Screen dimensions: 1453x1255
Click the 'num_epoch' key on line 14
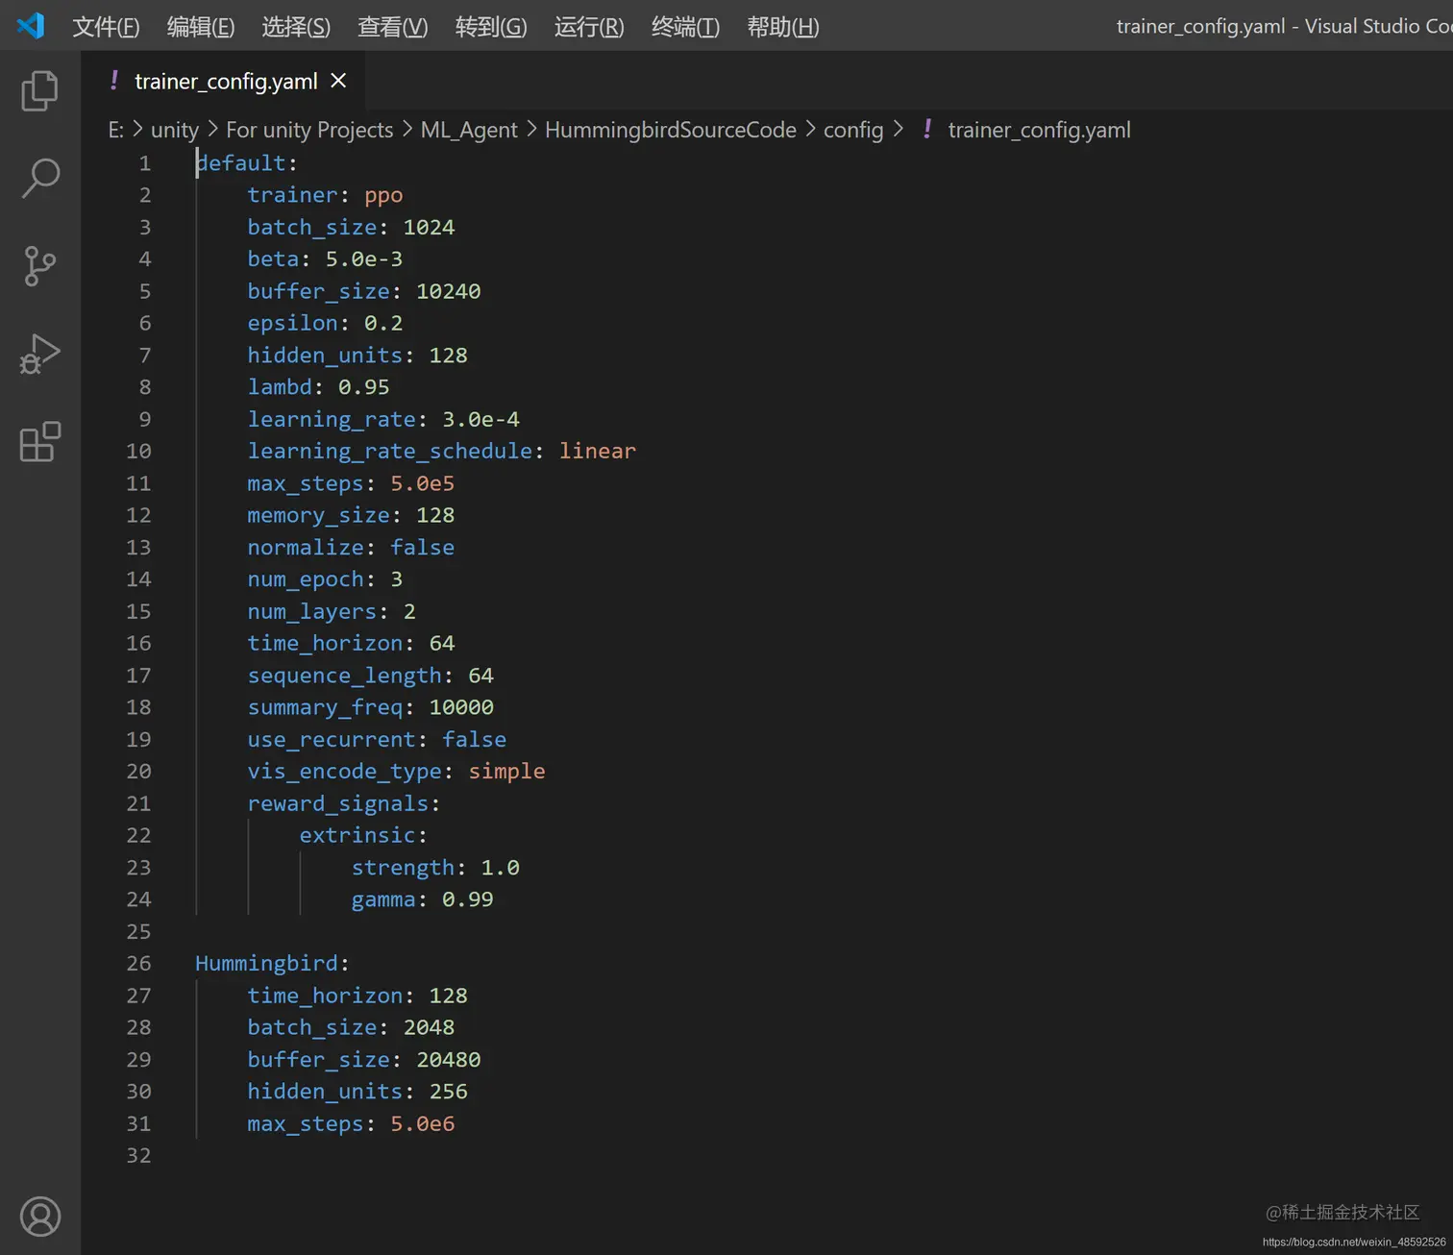tap(306, 579)
